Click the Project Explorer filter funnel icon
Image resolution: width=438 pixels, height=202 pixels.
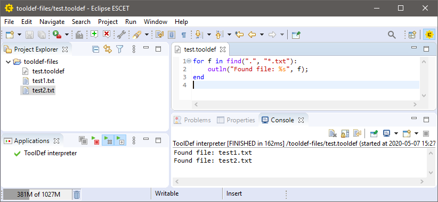119,49
